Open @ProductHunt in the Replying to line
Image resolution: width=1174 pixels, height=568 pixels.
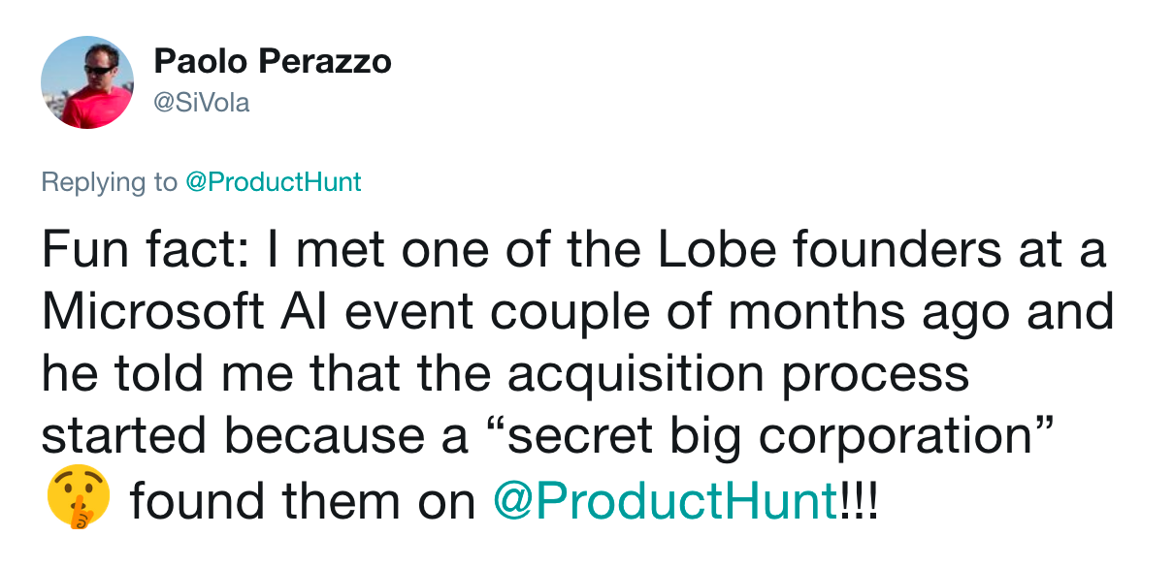pos(273,181)
